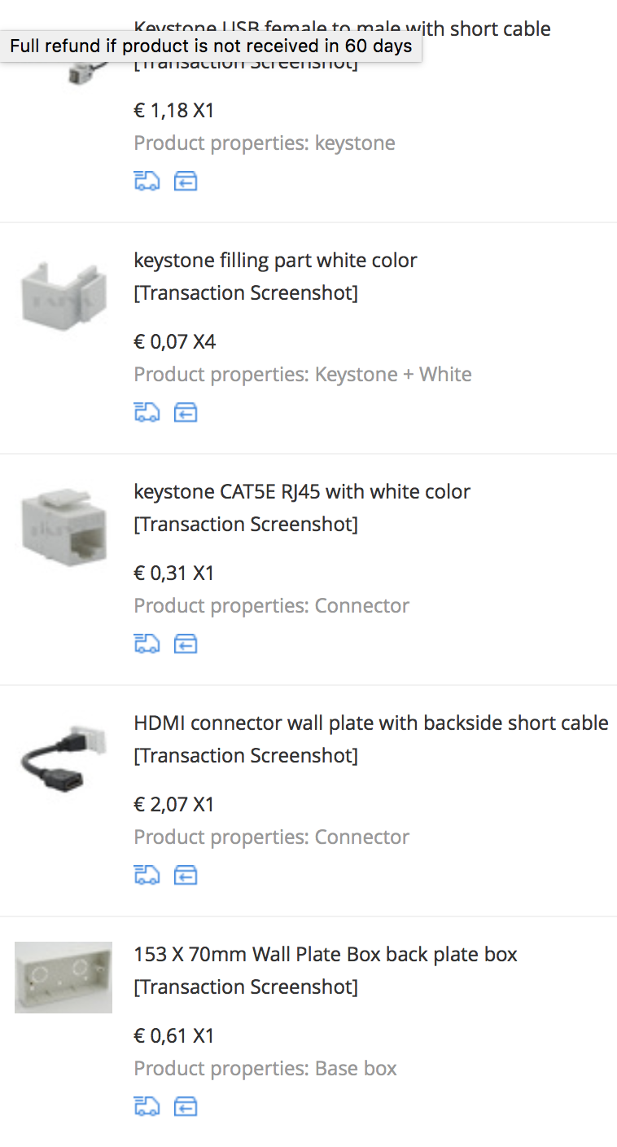The height and width of the screenshot is (1147, 617).
Task: Click the wall plate back box thumbnail
Action: [63, 978]
